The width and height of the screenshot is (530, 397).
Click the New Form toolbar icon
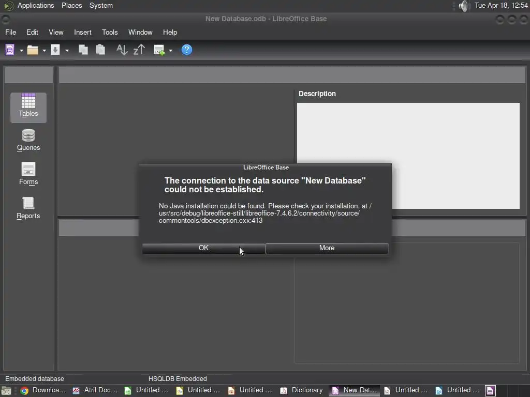click(x=159, y=50)
